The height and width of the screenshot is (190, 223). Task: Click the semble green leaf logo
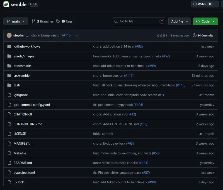tap(6, 4)
